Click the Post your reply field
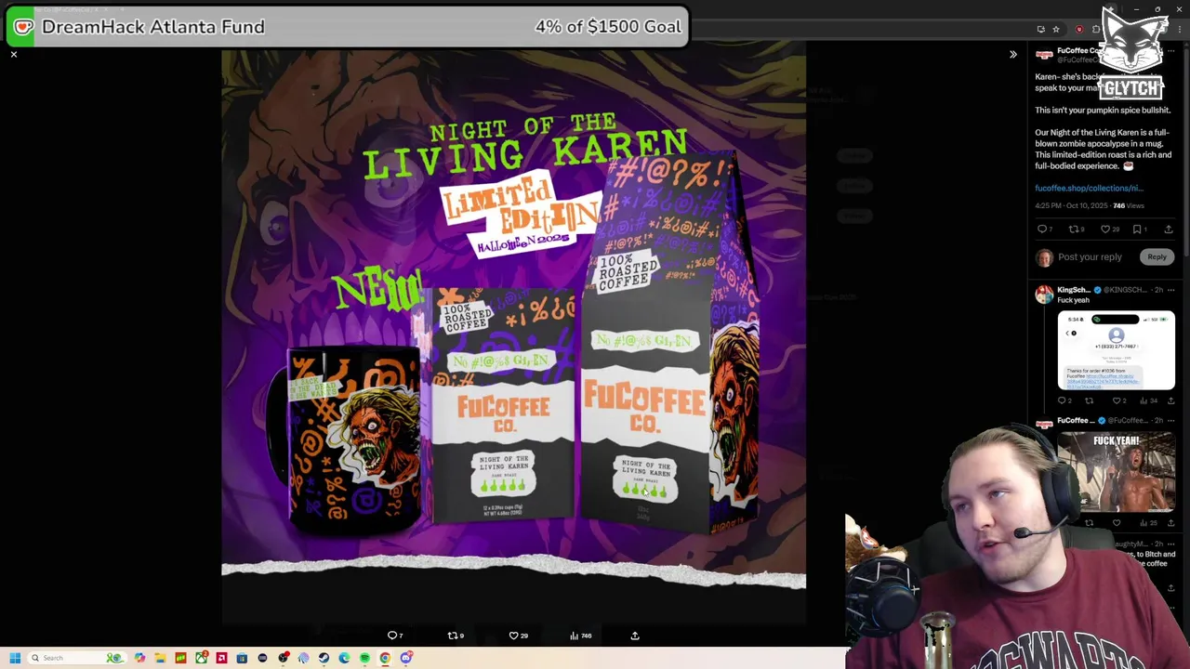 [x=1090, y=257]
